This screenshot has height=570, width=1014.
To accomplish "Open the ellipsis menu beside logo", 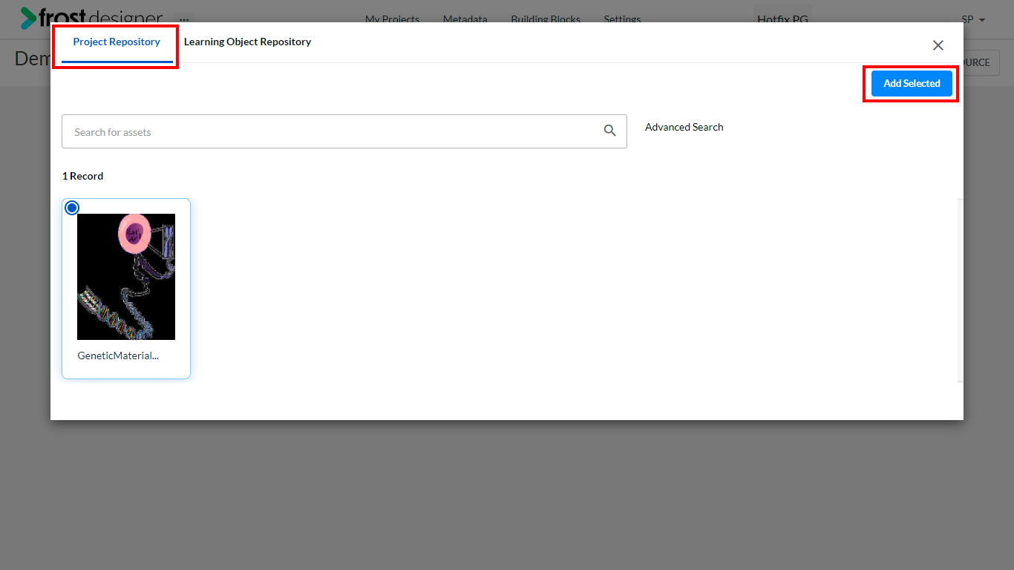I will coord(184,19).
